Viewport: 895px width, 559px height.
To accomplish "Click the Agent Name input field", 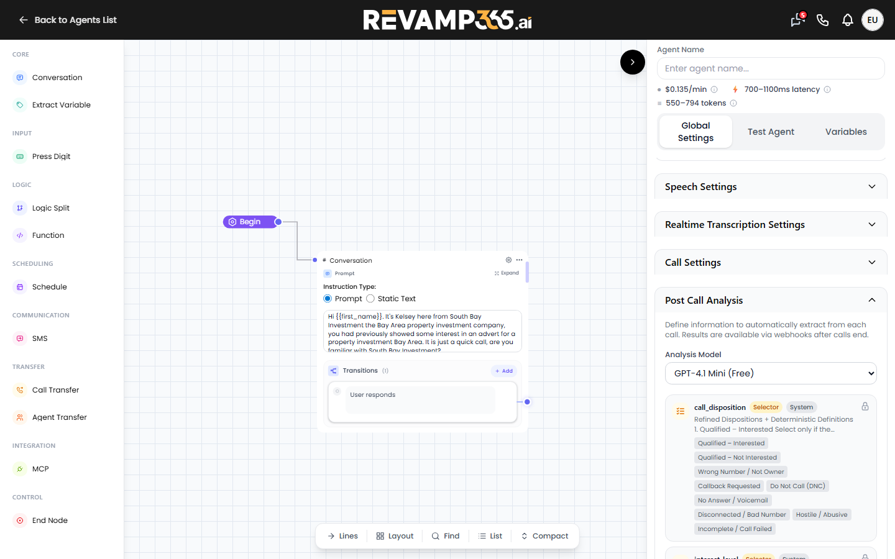I will coord(771,68).
